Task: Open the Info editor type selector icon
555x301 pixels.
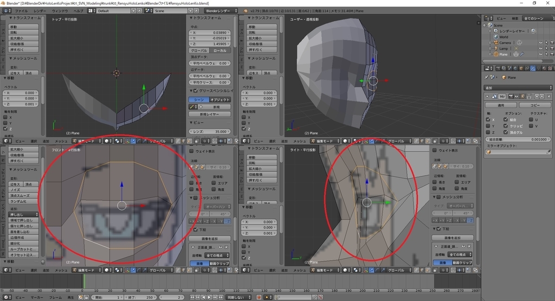Action: (x=5, y=11)
